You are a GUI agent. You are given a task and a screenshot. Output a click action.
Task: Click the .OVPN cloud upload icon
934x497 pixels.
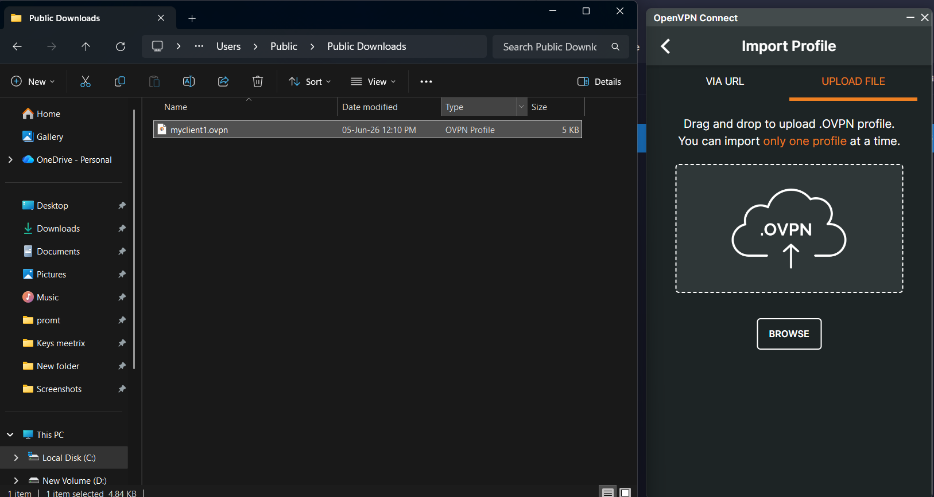(789, 228)
